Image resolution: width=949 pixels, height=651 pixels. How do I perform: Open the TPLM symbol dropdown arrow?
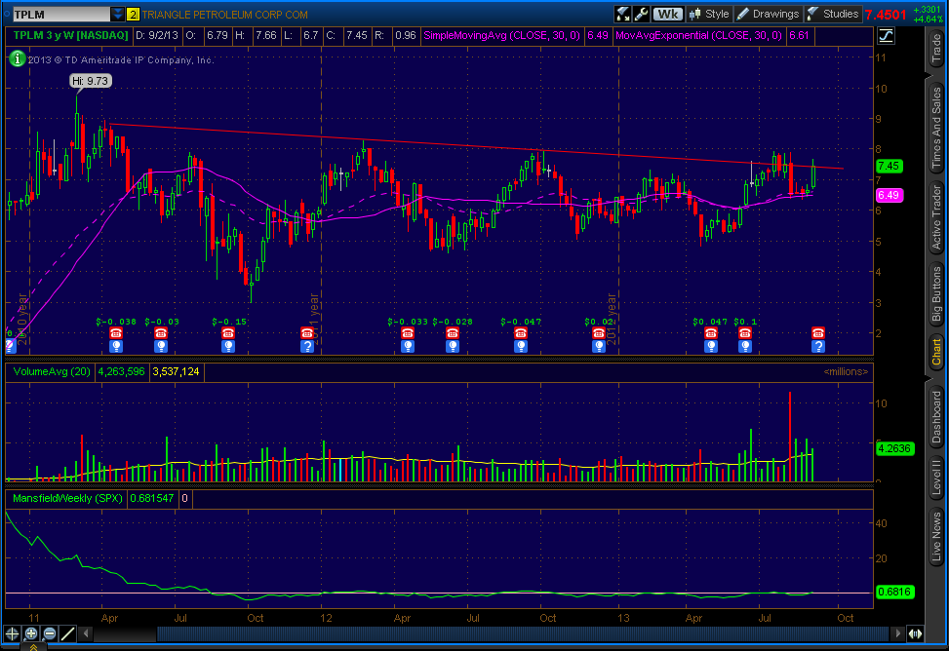tap(118, 14)
